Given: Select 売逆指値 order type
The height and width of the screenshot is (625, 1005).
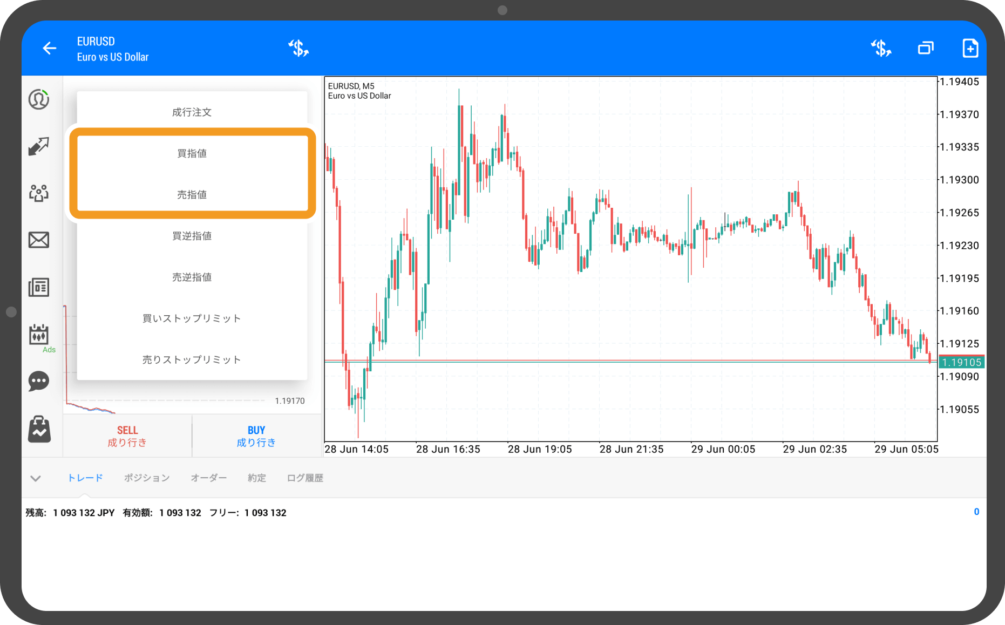Looking at the screenshot, I should tap(192, 277).
